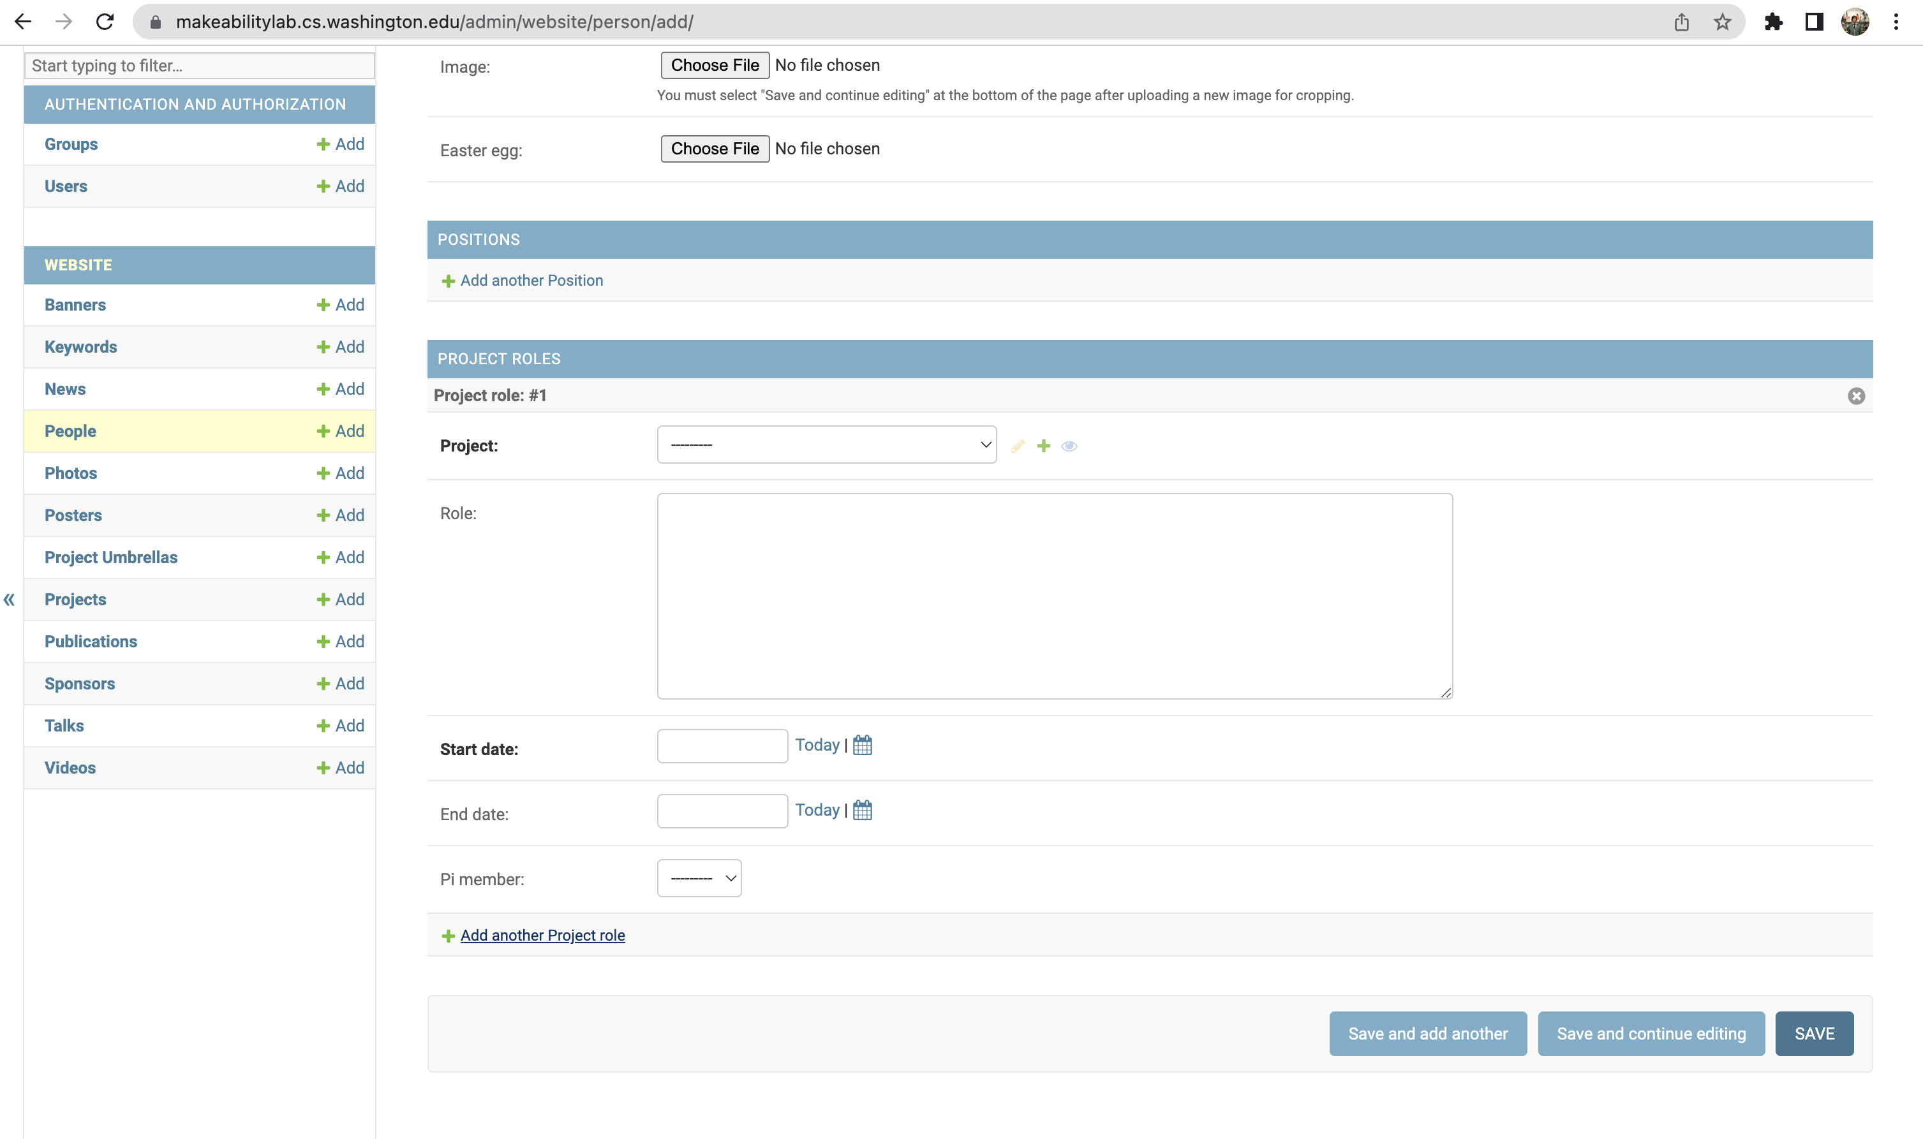The image size is (1923, 1139).
Task: Bookmark the page using the star icon
Action: [x=1723, y=20]
